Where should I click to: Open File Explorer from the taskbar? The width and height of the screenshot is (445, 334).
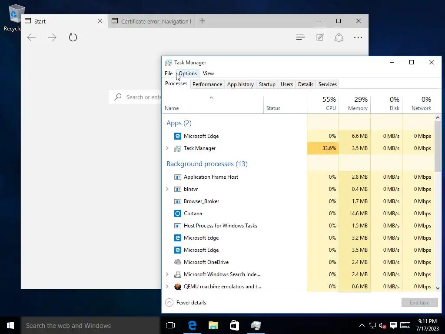click(213, 325)
